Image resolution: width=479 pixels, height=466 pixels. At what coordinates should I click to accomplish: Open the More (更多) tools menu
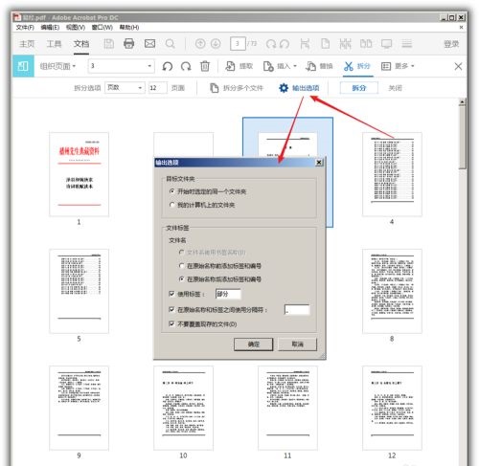398,66
